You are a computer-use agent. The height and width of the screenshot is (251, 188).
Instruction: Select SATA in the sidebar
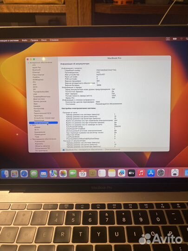pyautogui.click(x=35, y=87)
